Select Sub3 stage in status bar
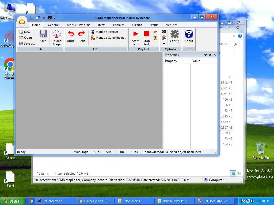274x205 pixels. [122, 152]
